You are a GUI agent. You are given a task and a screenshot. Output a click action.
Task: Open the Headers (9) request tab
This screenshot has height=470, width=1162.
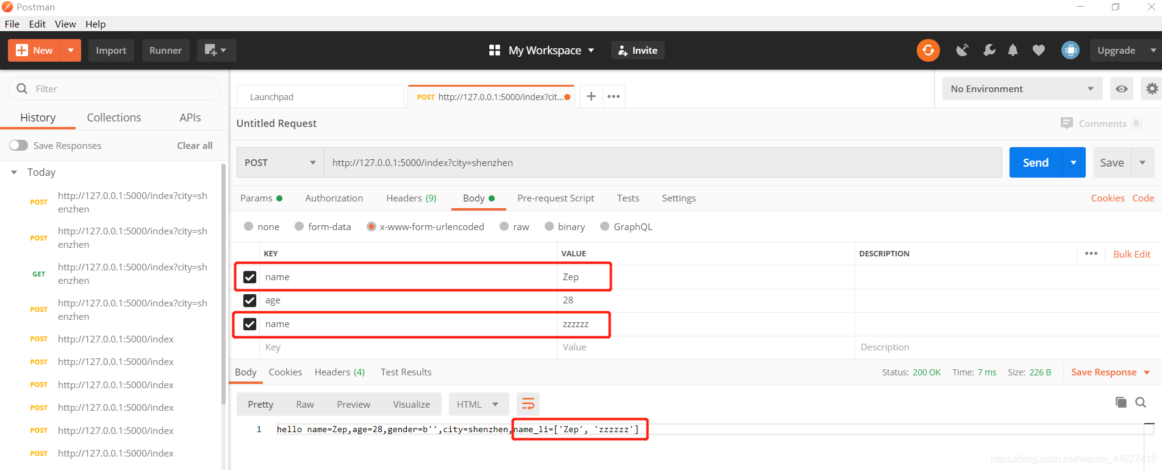click(411, 198)
